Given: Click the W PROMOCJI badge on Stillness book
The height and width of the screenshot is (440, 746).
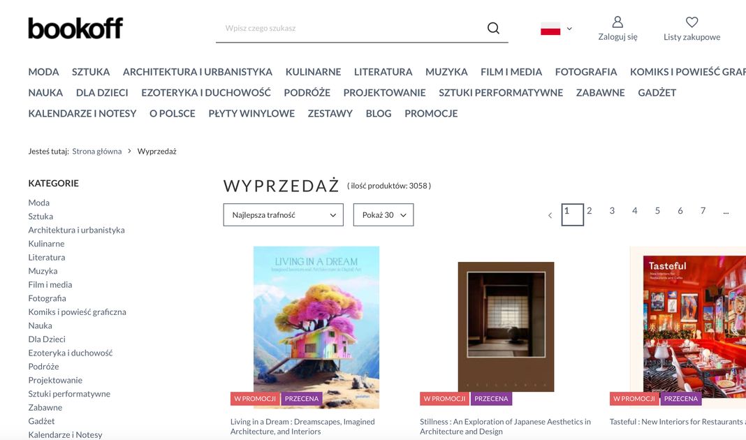Looking at the screenshot, I should tap(444, 399).
